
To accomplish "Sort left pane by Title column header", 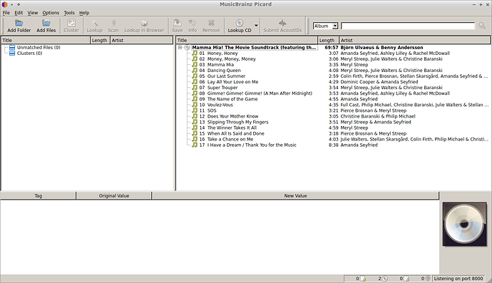I will (46, 40).
